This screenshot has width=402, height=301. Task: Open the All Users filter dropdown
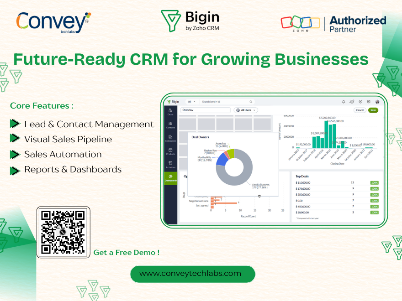[x=246, y=110]
